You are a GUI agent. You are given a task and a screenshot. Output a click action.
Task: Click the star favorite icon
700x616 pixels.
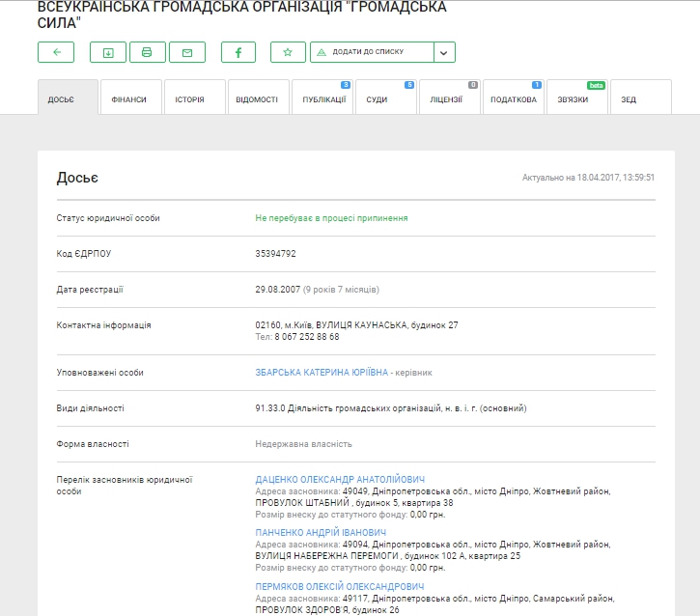(288, 52)
